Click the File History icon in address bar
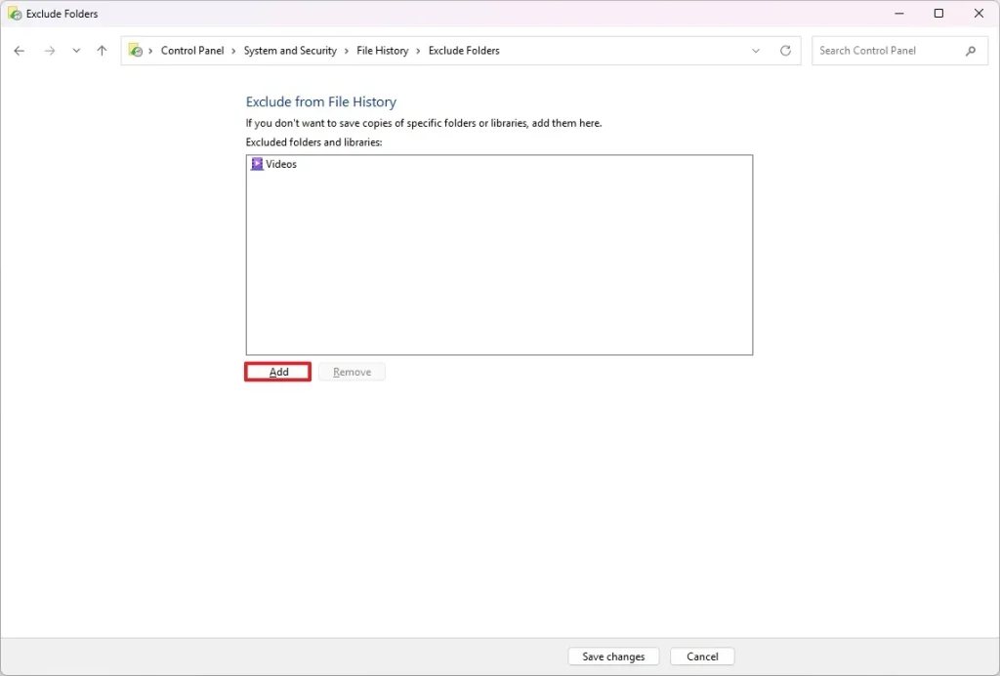 click(x=137, y=51)
